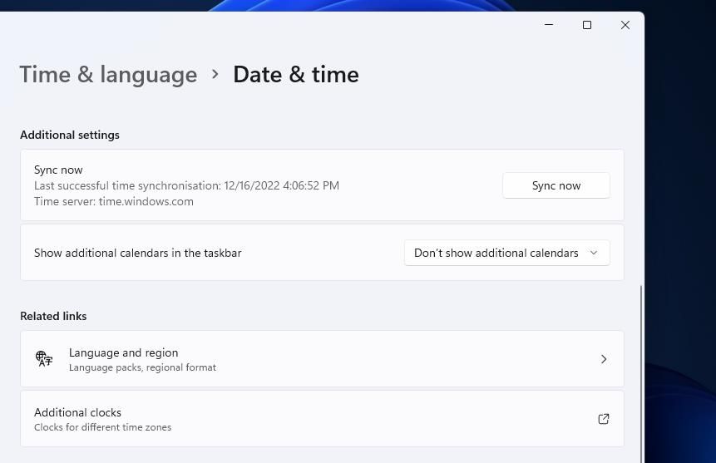
Task: Click the breadcrumb chevron separator
Action: pyautogui.click(x=215, y=74)
